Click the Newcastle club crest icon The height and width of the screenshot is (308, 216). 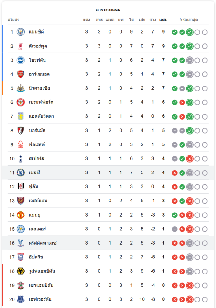pos(21,88)
